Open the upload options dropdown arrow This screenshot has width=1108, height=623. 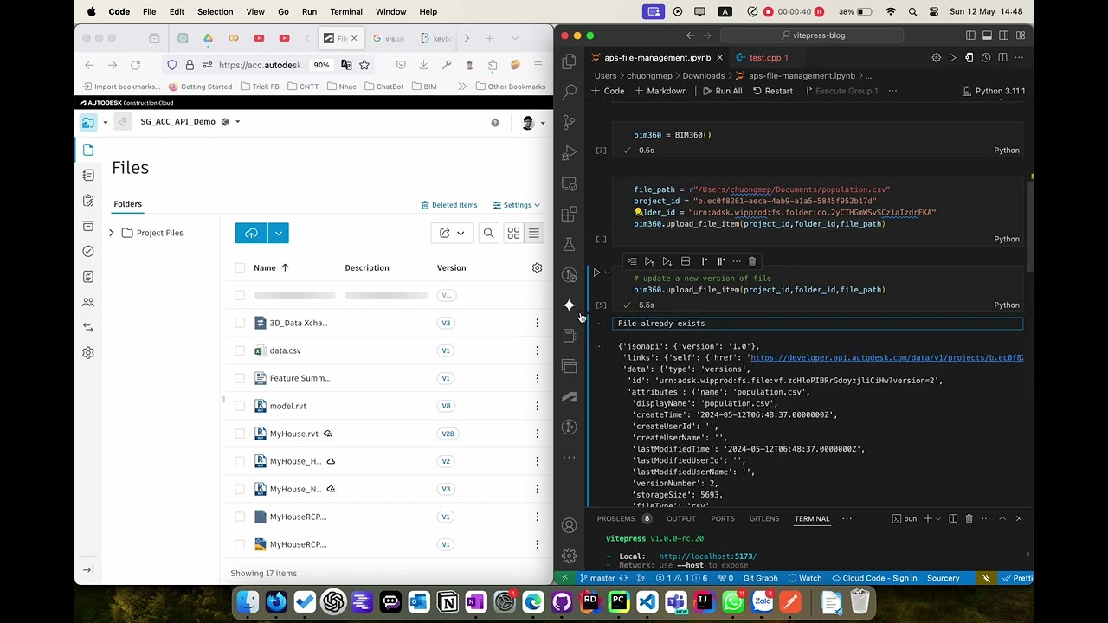pos(278,233)
